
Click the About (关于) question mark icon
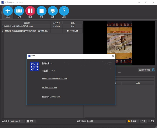(x=64, y=11)
